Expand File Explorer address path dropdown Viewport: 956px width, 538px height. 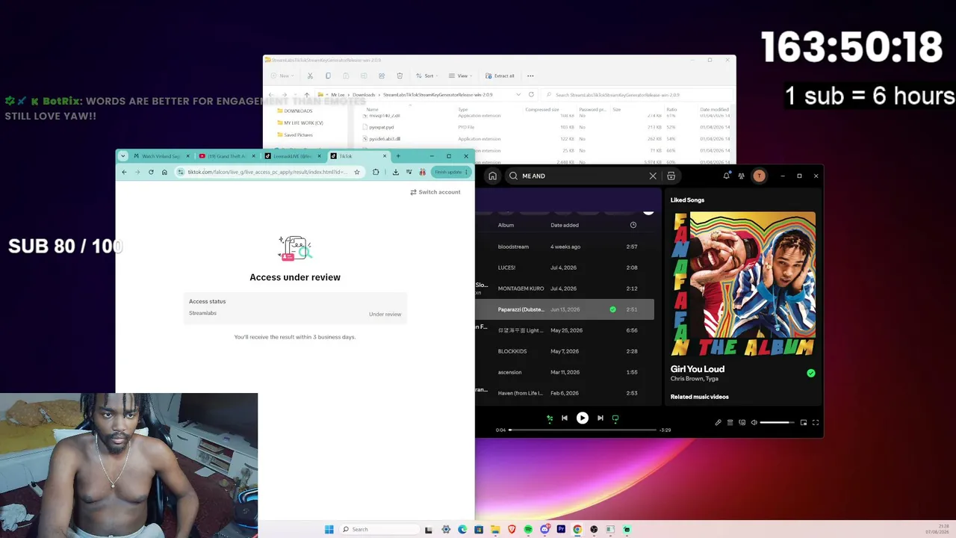(x=518, y=95)
